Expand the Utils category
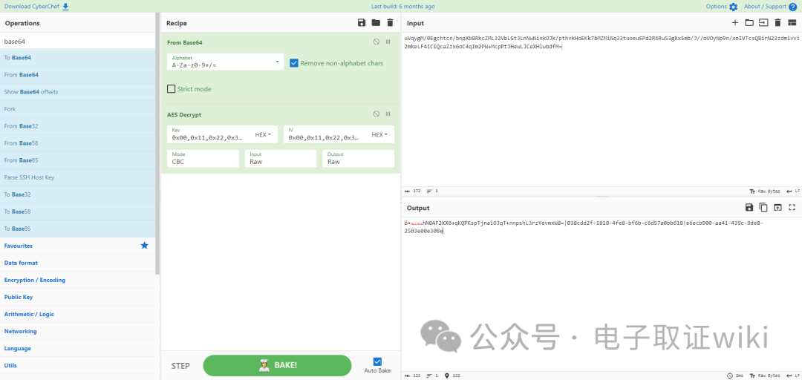 (78, 366)
